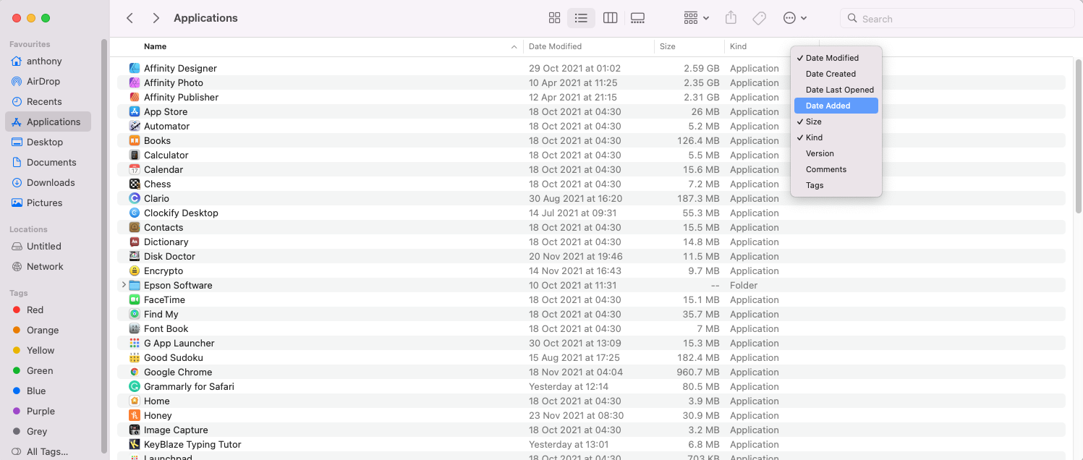Open the Untitled disk location
This screenshot has height=460, width=1083.
[48, 246]
